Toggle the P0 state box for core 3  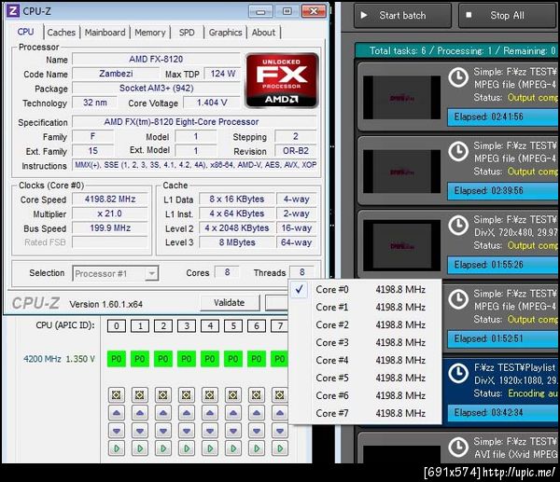coord(187,359)
